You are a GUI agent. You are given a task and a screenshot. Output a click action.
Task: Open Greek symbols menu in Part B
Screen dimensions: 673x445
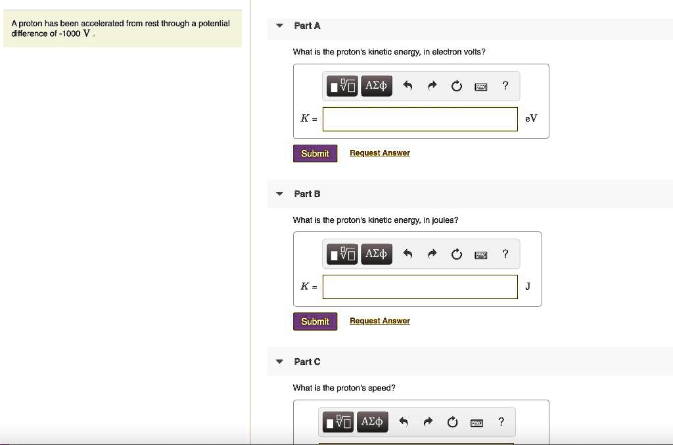coord(377,254)
